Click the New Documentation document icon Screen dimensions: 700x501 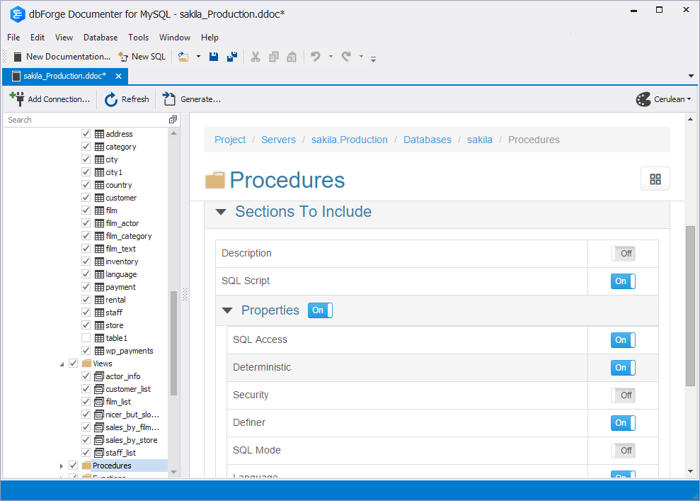tap(18, 57)
